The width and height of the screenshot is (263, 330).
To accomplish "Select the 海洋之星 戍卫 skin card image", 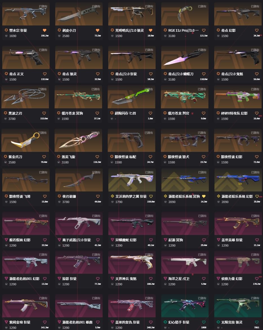I will pos(185,262).
